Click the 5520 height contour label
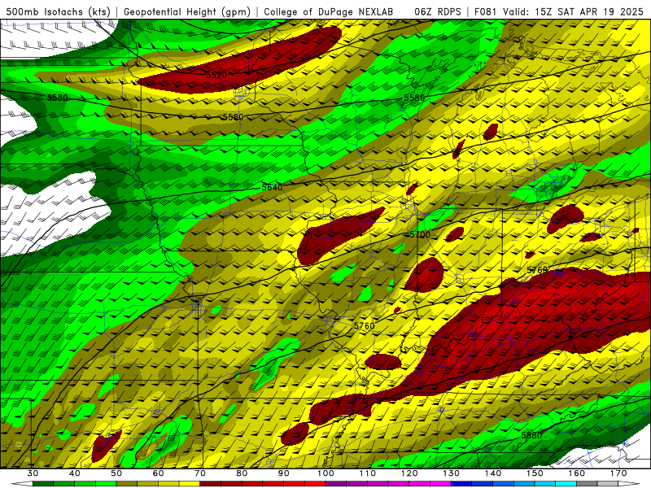The image size is (651, 488). pos(216,75)
